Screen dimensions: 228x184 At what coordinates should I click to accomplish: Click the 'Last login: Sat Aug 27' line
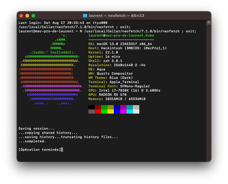click(63, 23)
